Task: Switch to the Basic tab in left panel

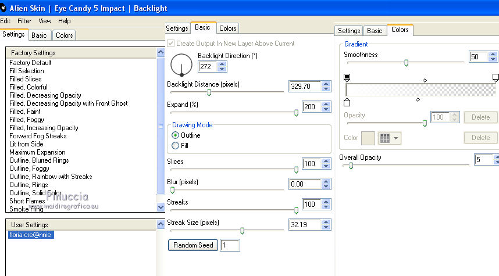Action: click(39, 35)
